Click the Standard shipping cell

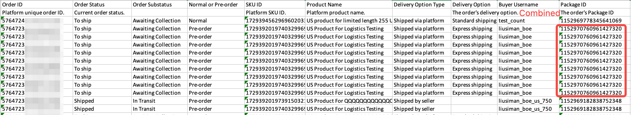pos(474,21)
